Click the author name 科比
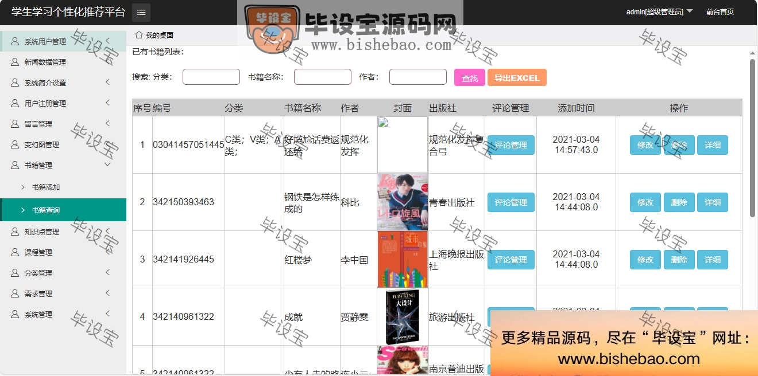The image size is (758, 376). coord(350,202)
